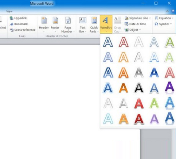Viewport: 176px width, 159px height.
Task: Choose light blue outline WordArt, first row
Action: coord(154,42)
